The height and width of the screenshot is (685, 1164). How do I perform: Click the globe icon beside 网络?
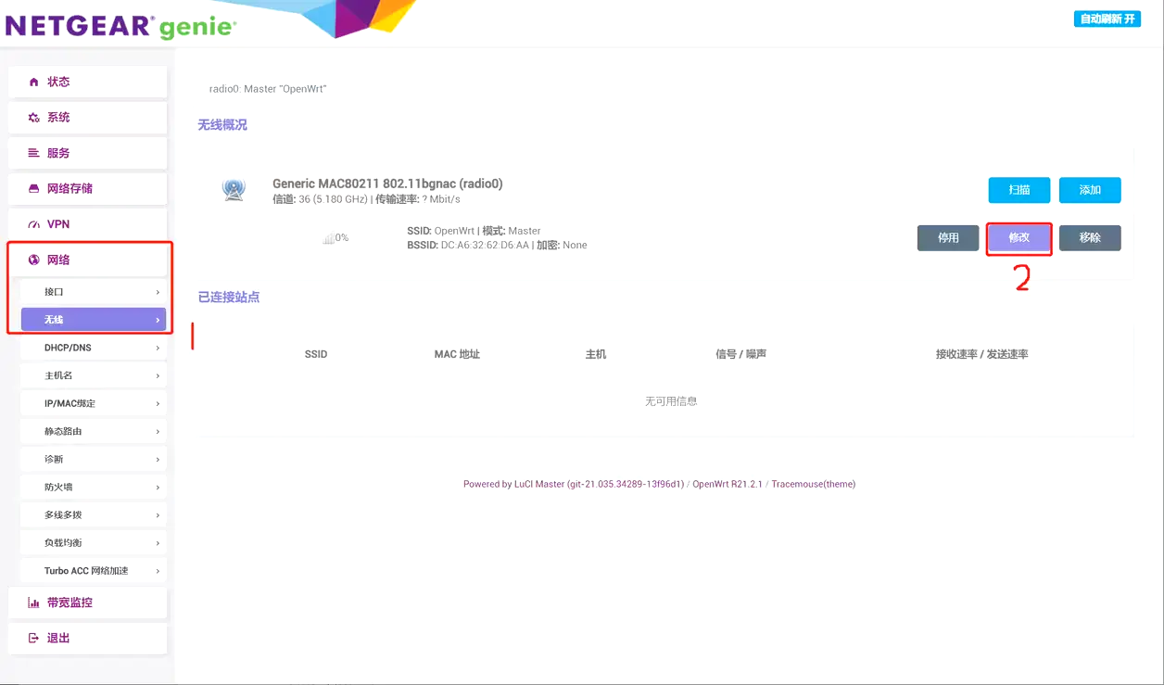point(34,260)
